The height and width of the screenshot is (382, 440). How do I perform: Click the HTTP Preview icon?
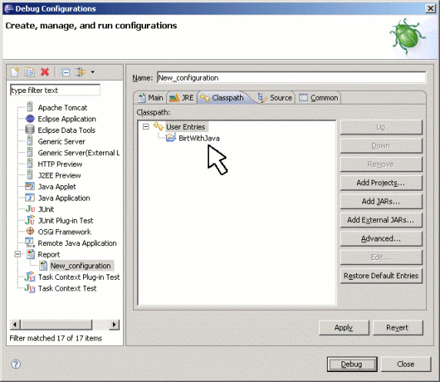point(30,164)
